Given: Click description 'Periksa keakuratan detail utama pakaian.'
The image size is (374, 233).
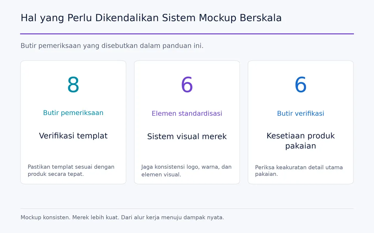Looking at the screenshot, I should [299, 170].
